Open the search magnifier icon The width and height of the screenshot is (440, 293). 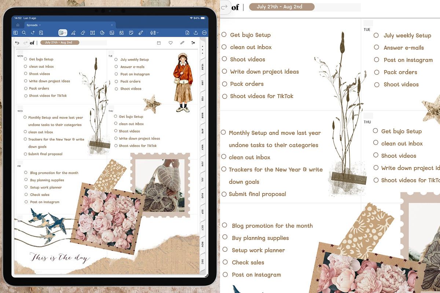pyautogui.click(x=24, y=33)
